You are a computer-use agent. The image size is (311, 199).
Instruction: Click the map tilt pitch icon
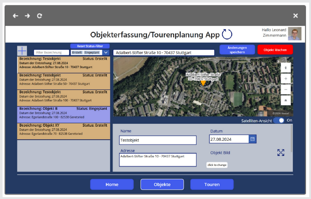[x=286, y=100]
